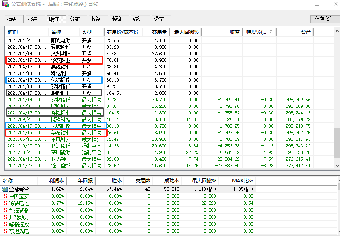Select the 钱江摩托 最大损失 trade row

(54, 166)
